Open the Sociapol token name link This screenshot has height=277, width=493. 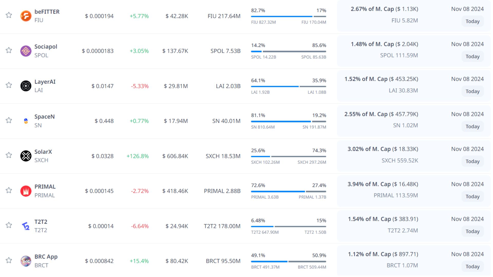pos(46,47)
